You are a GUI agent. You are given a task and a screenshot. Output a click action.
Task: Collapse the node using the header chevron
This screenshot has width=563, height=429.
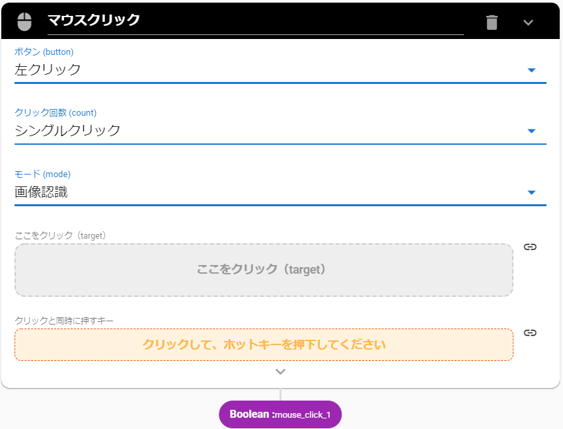pos(528,22)
